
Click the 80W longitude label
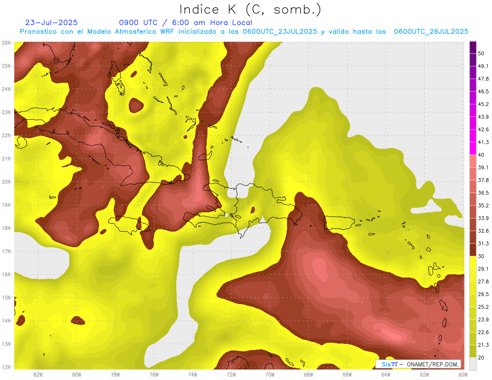pos(77,374)
